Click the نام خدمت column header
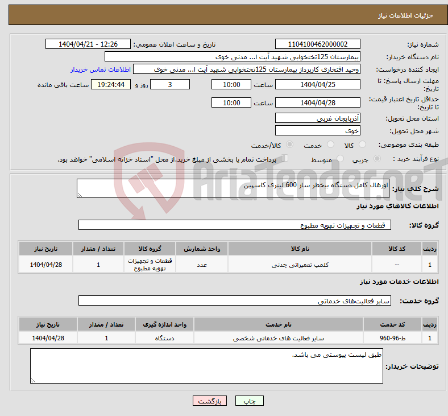448x416 pixels. coord(278,324)
